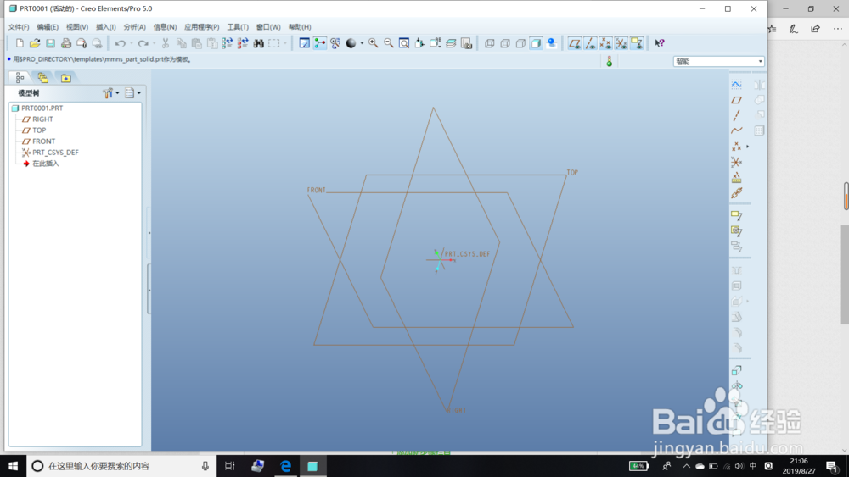Viewport: 849px width, 477px height.
Task: Click the Redo arrow icon
Action: tap(143, 43)
